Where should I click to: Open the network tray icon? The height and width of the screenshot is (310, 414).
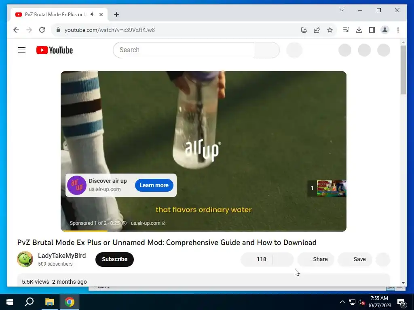pyautogui.click(x=352, y=302)
